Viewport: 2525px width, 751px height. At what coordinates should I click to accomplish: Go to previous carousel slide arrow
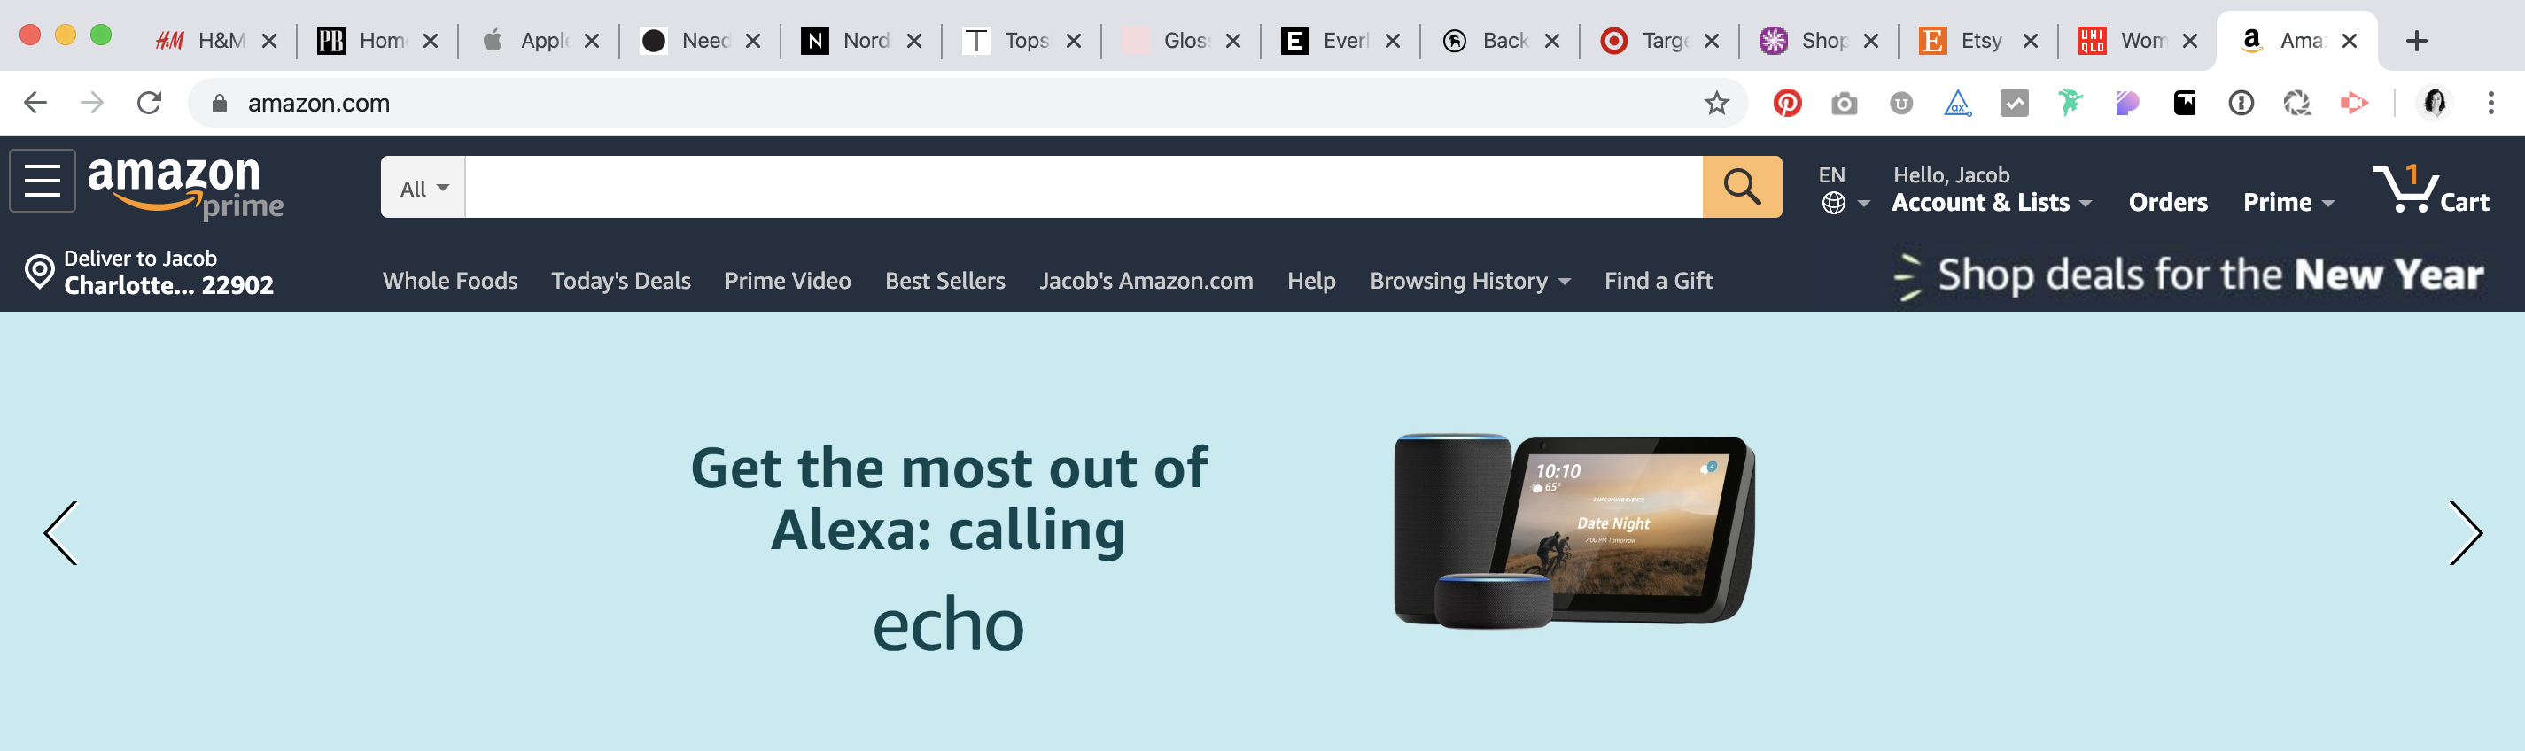pos(61,533)
